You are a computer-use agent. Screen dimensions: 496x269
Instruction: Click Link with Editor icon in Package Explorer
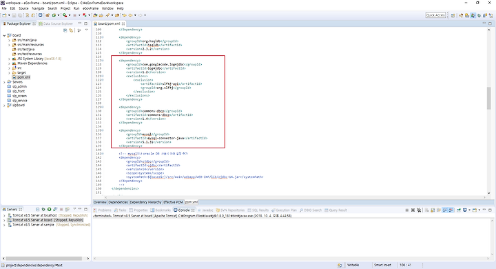[x=71, y=30]
